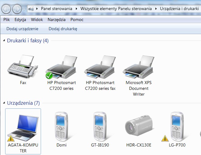Open dropdown arrow before Panel sterowania
The image size is (201, 155).
tap(37, 9)
